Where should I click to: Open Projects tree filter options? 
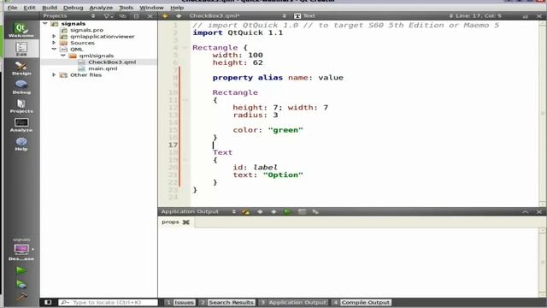coord(108,16)
